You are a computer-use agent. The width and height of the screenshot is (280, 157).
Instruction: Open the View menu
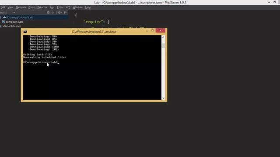tap(10, 7)
